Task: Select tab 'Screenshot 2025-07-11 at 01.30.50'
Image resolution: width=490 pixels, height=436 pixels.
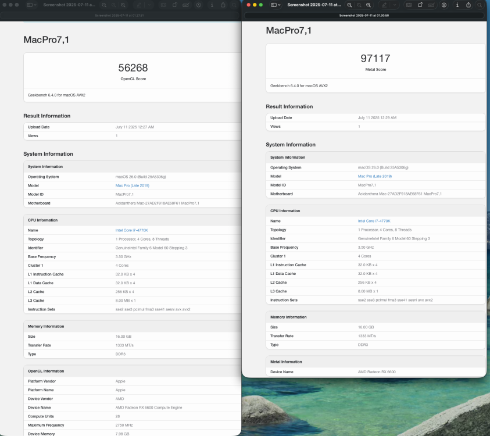Action: (x=364, y=15)
